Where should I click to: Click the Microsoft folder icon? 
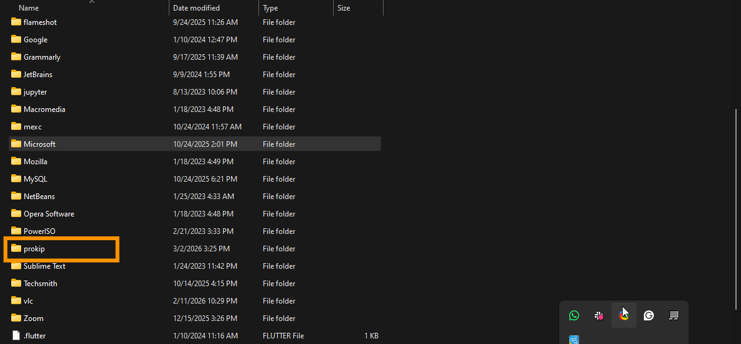pos(17,144)
